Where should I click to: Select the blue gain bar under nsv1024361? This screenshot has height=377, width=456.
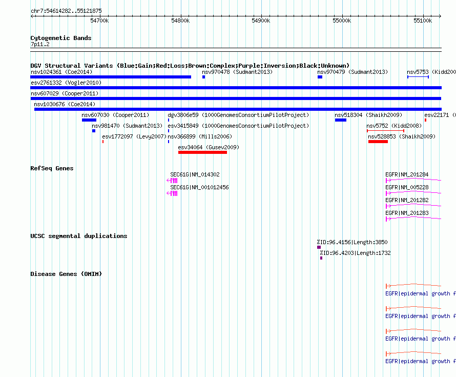tap(111, 77)
